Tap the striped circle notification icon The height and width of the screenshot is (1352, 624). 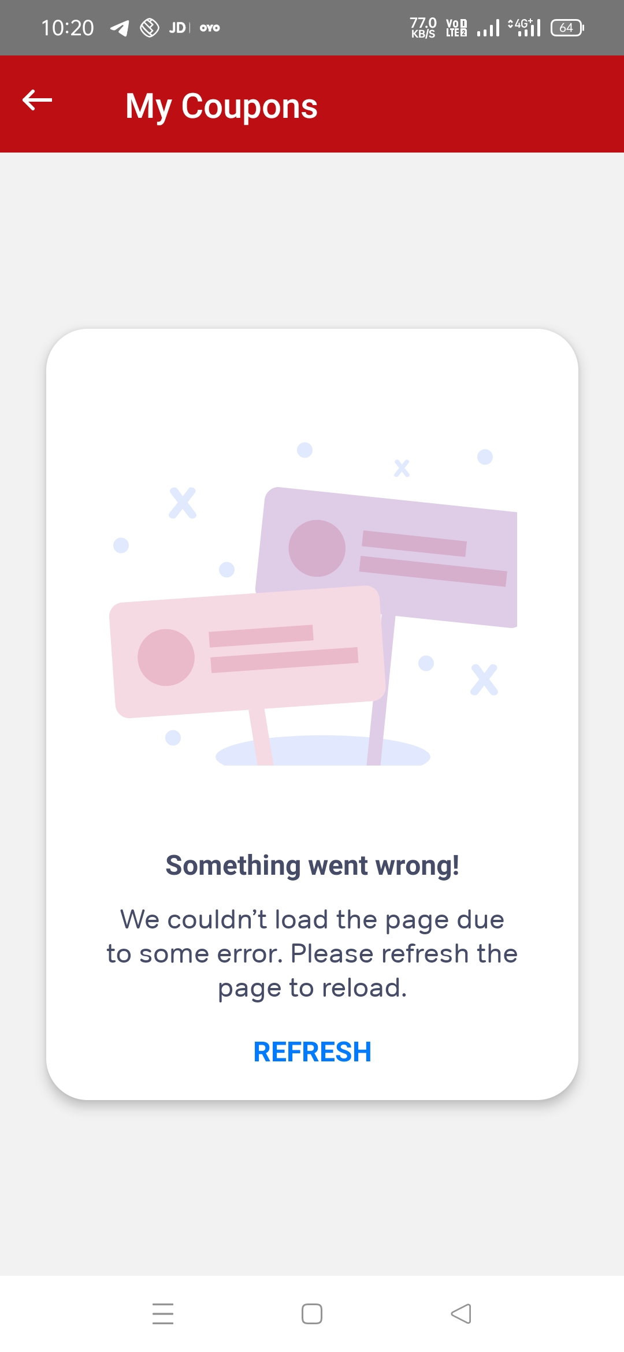[x=150, y=28]
